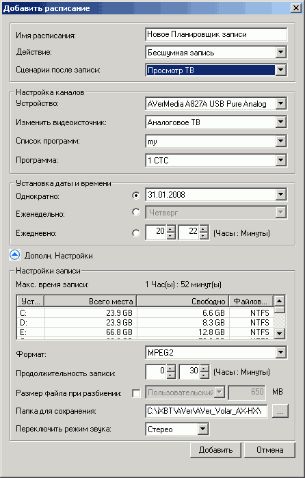Decrease recording duration minutes value of 30
Image resolution: width=305 pixels, height=478 pixels.
click(x=204, y=375)
